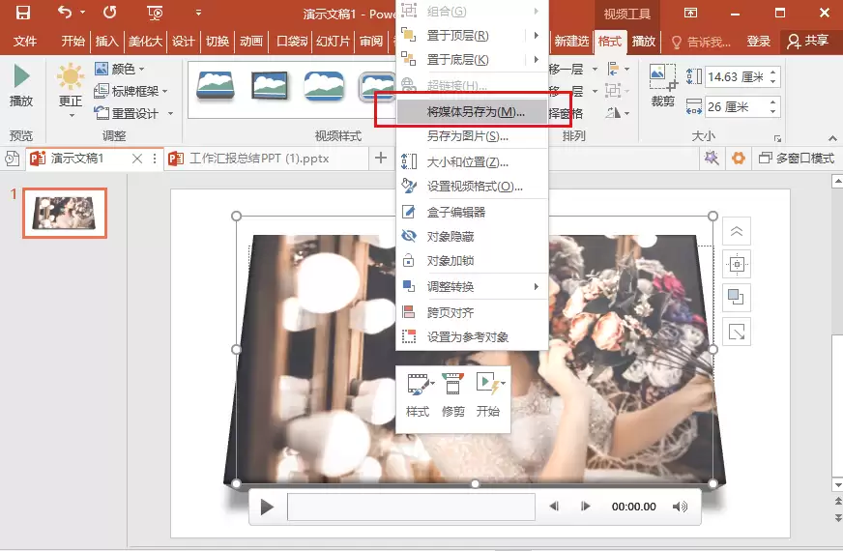Toggle 对象加锁 to lock the object
843x551 pixels.
[x=451, y=261]
